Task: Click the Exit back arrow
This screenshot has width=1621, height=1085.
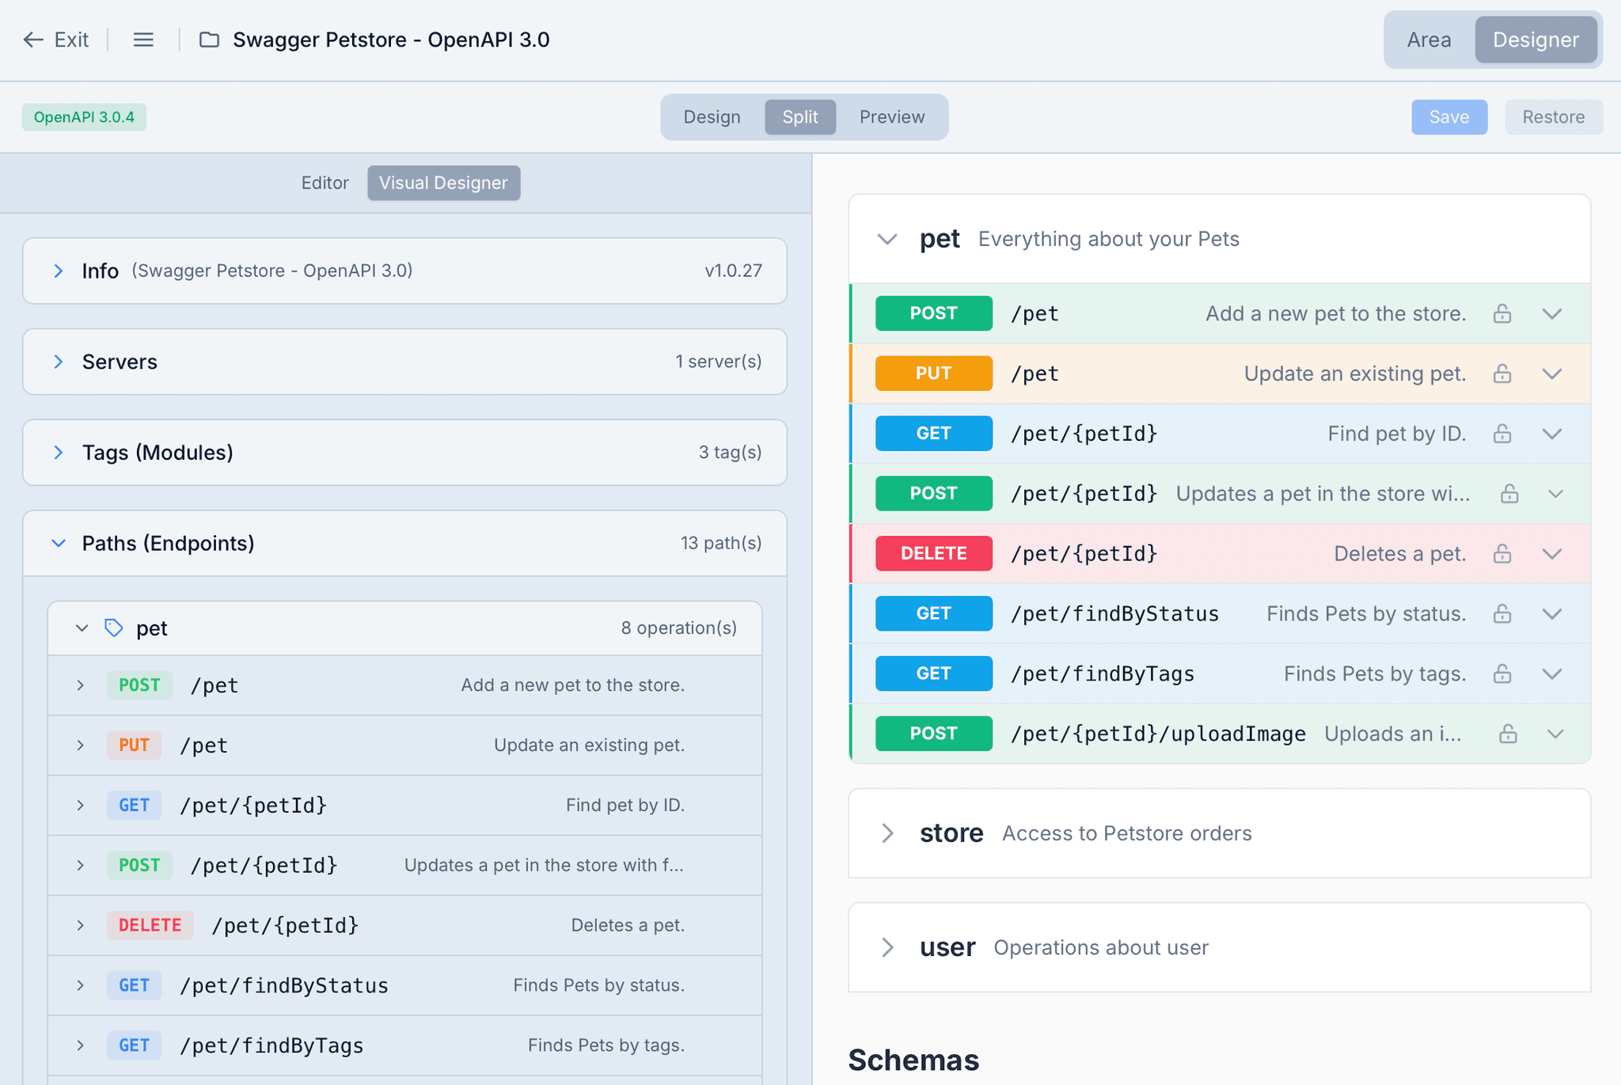Action: point(32,40)
